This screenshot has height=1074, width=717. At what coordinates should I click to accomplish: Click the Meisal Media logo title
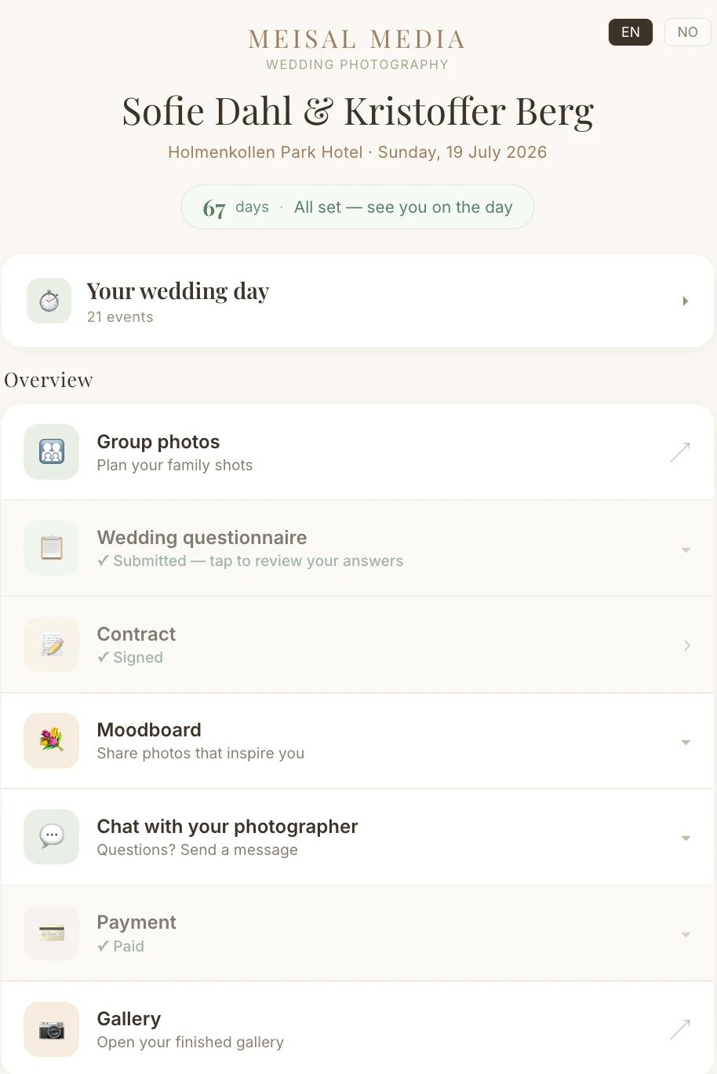coord(358,39)
